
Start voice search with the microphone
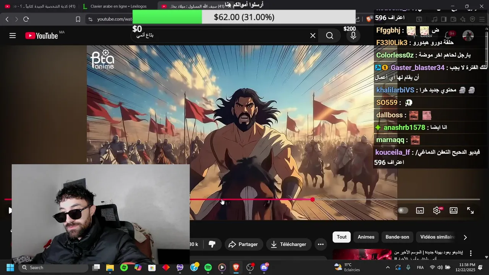click(353, 36)
